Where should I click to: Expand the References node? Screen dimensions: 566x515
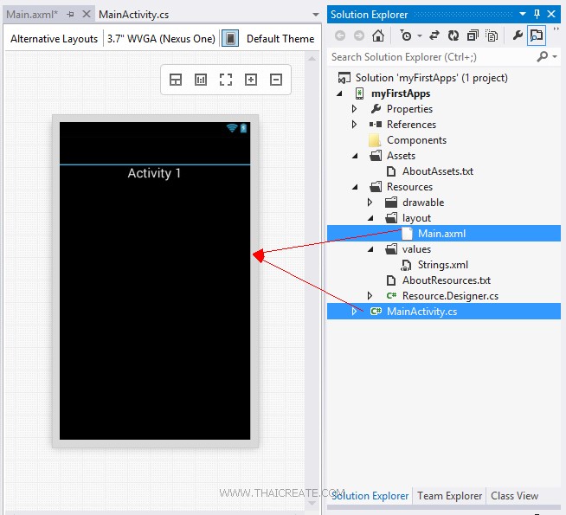[x=355, y=125]
